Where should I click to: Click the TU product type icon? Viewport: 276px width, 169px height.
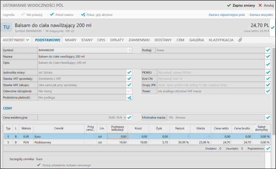click(x=7, y=27)
